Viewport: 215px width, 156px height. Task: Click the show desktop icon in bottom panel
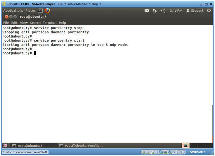pyautogui.click(x=5, y=145)
